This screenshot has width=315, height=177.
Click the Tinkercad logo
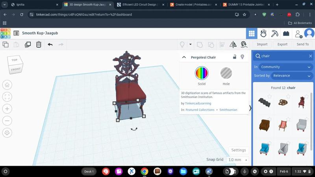pos(6,33)
